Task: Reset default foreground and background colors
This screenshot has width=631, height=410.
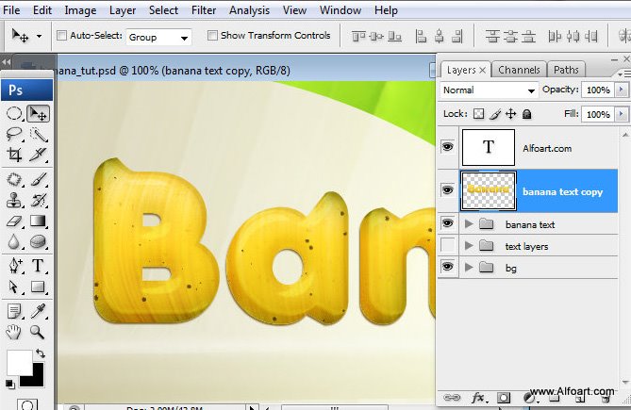Action: click(10, 384)
